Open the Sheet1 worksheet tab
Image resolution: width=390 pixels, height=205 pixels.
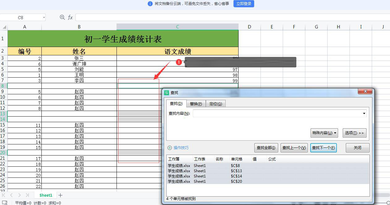[46, 195]
